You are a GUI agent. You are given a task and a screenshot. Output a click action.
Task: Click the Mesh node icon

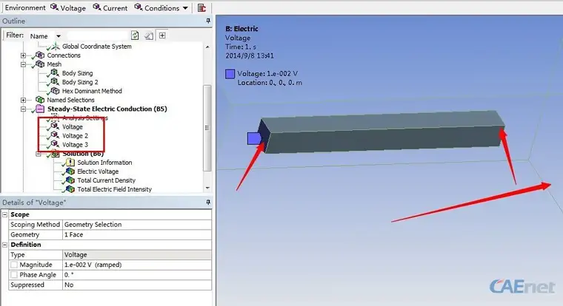(x=40, y=64)
